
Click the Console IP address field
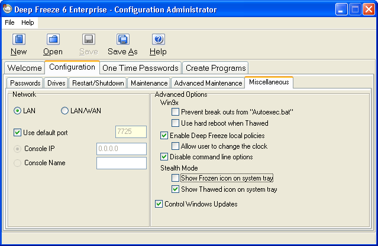pyautogui.click(x=121, y=149)
